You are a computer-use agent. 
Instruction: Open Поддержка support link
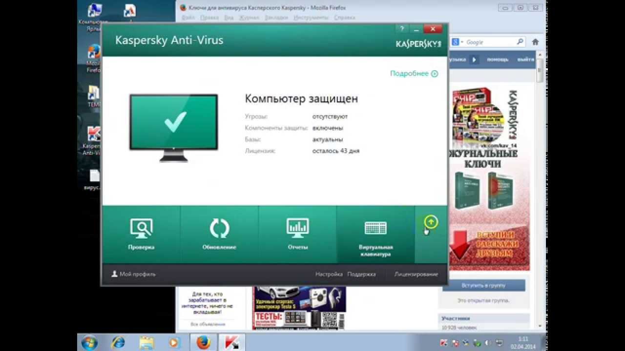point(361,274)
